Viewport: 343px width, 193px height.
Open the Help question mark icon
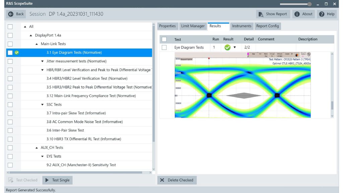pos(322,14)
